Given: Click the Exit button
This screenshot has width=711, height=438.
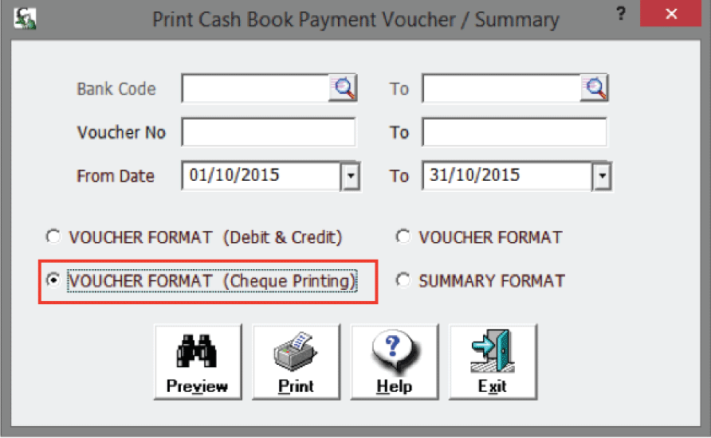Looking at the screenshot, I should click(x=493, y=362).
